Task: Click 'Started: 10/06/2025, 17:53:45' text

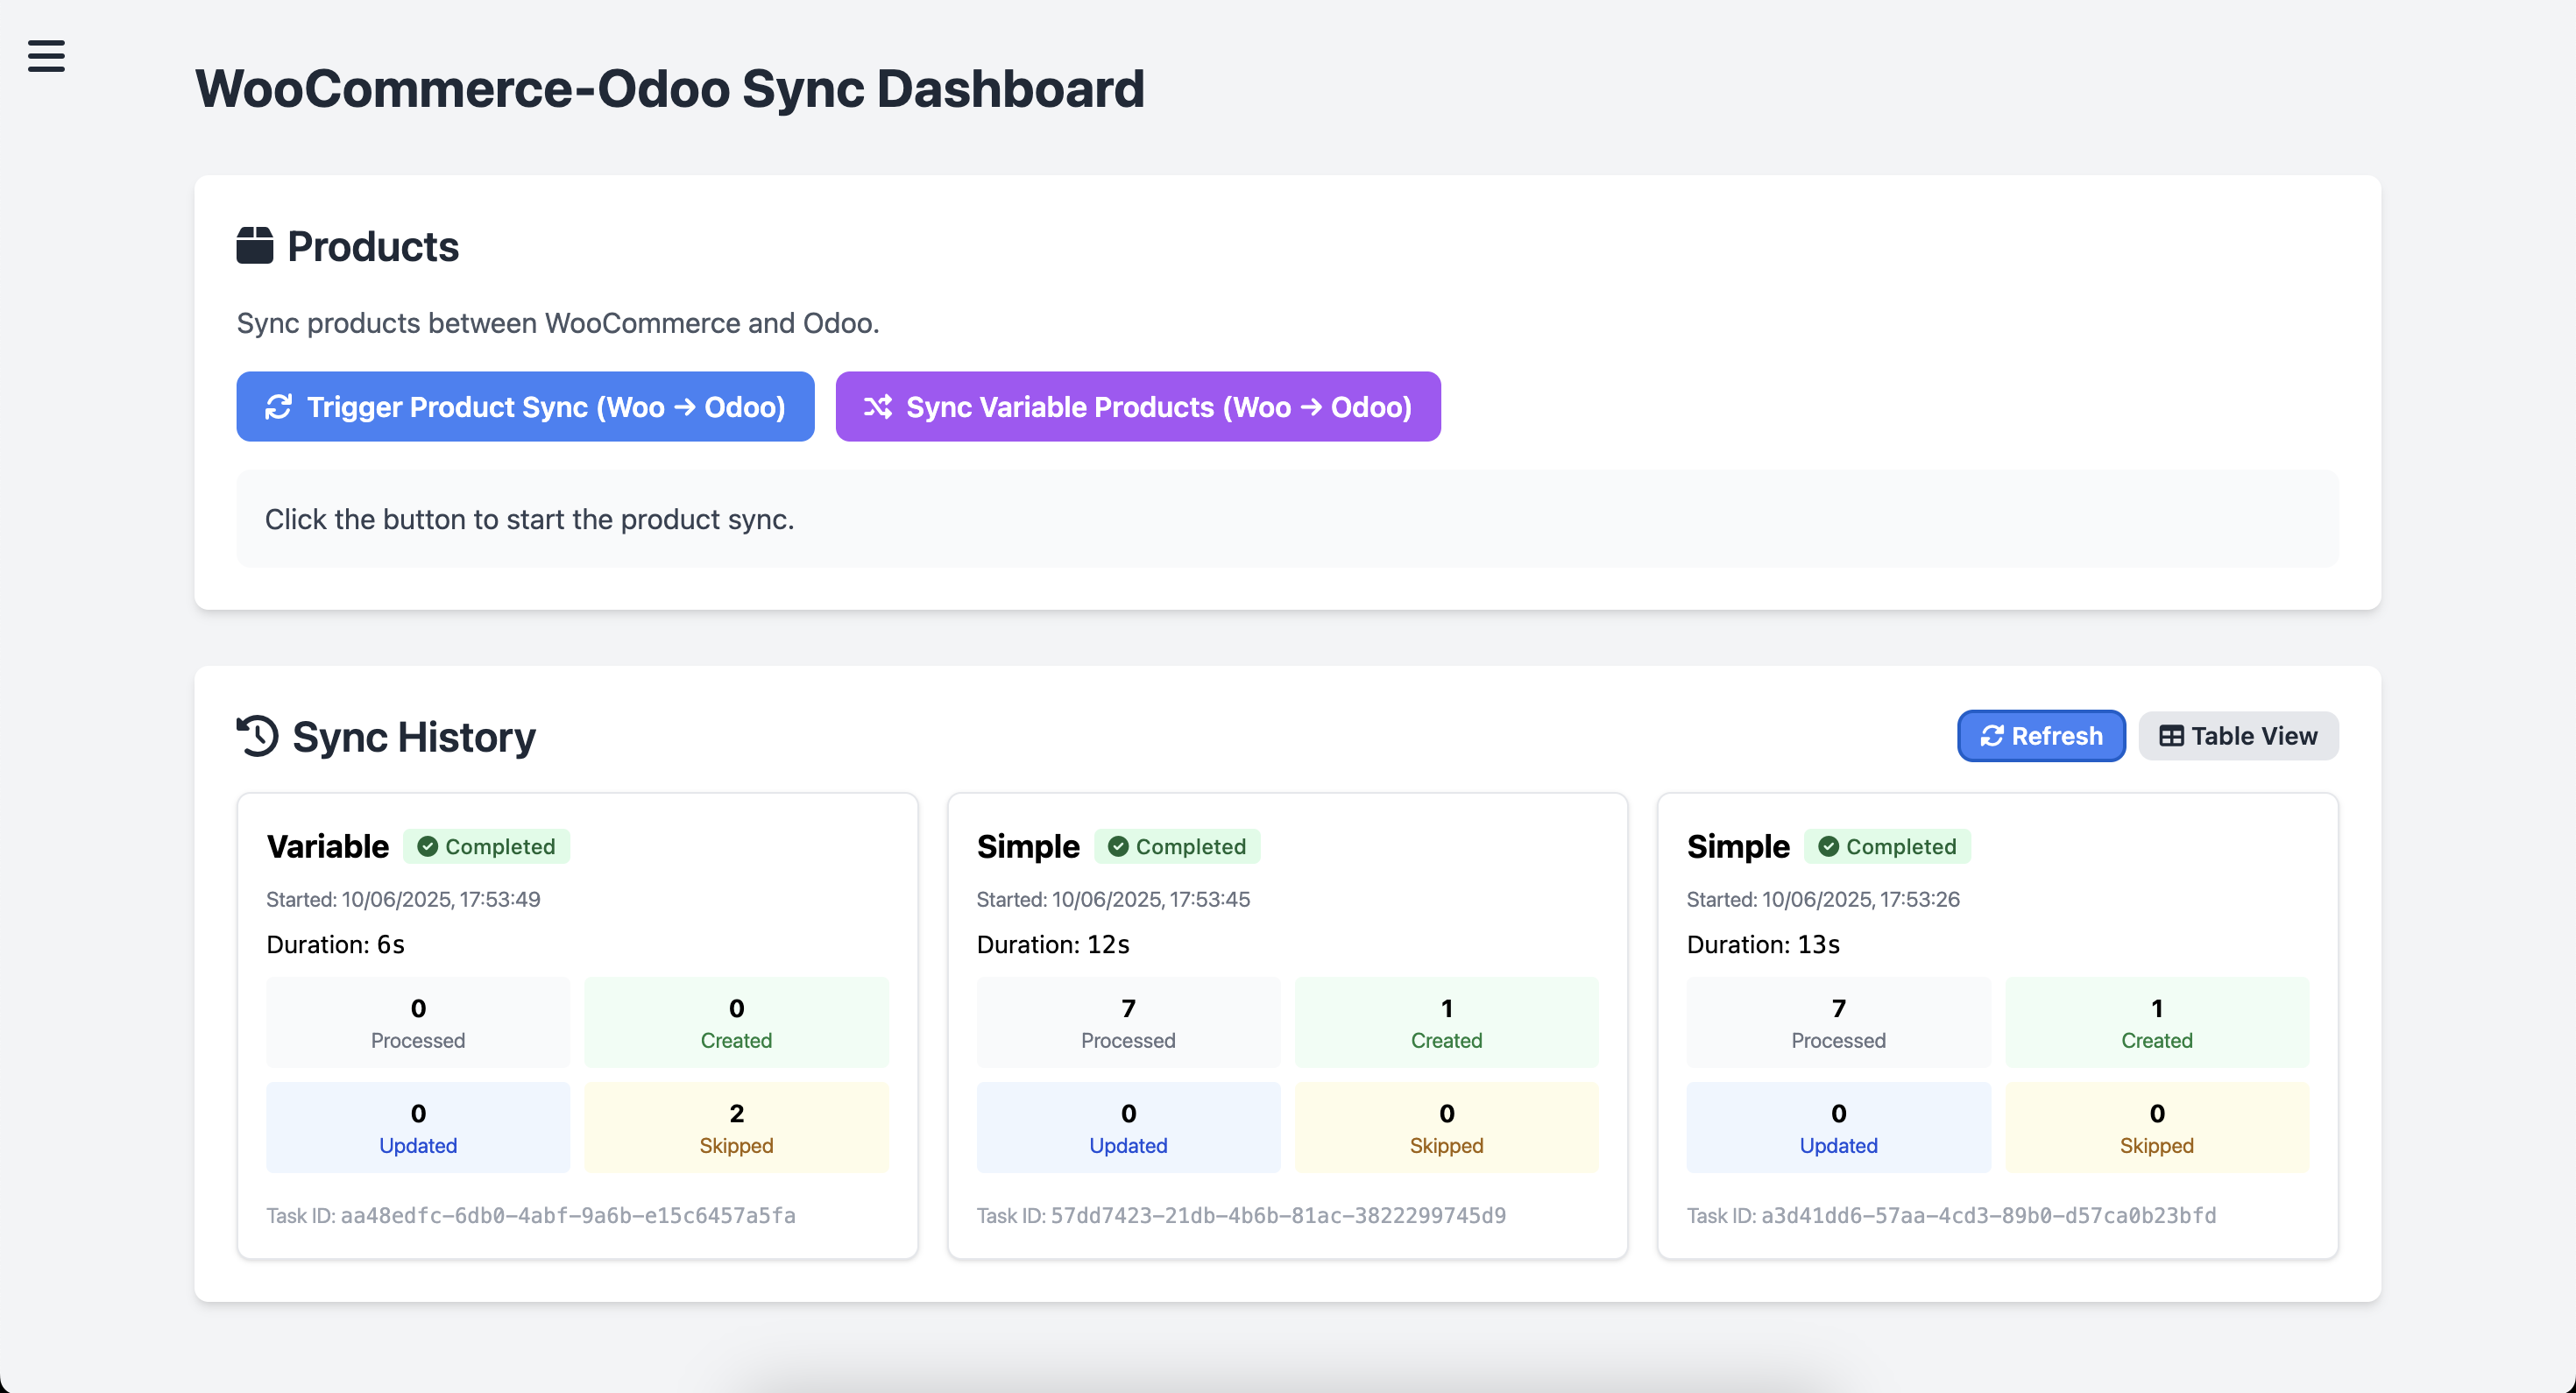Action: (x=1113, y=899)
